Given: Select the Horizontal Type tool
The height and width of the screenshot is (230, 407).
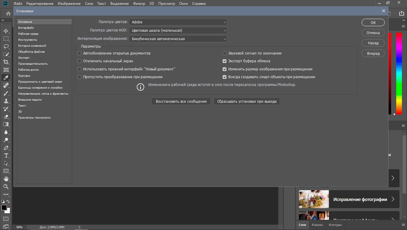Looking at the screenshot, I should [6, 155].
